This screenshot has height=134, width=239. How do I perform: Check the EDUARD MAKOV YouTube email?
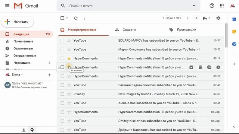pyautogui.click(x=62, y=41)
